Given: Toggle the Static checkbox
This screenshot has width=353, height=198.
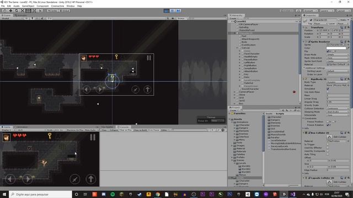Looking at the screenshot, I should pos(338,20).
